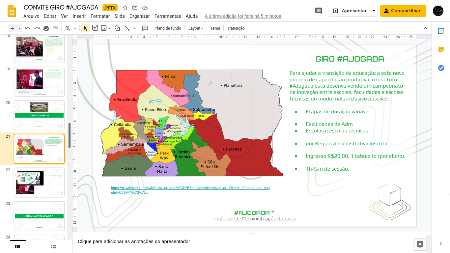Open the Organizar menu
Viewport: 450px width, 253px height.
pos(140,16)
